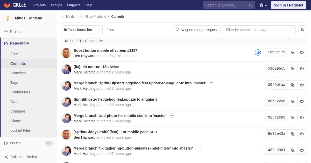Copy commit SHA 30f9bfaa
This screenshot has width=311, height=163.
(293, 85)
